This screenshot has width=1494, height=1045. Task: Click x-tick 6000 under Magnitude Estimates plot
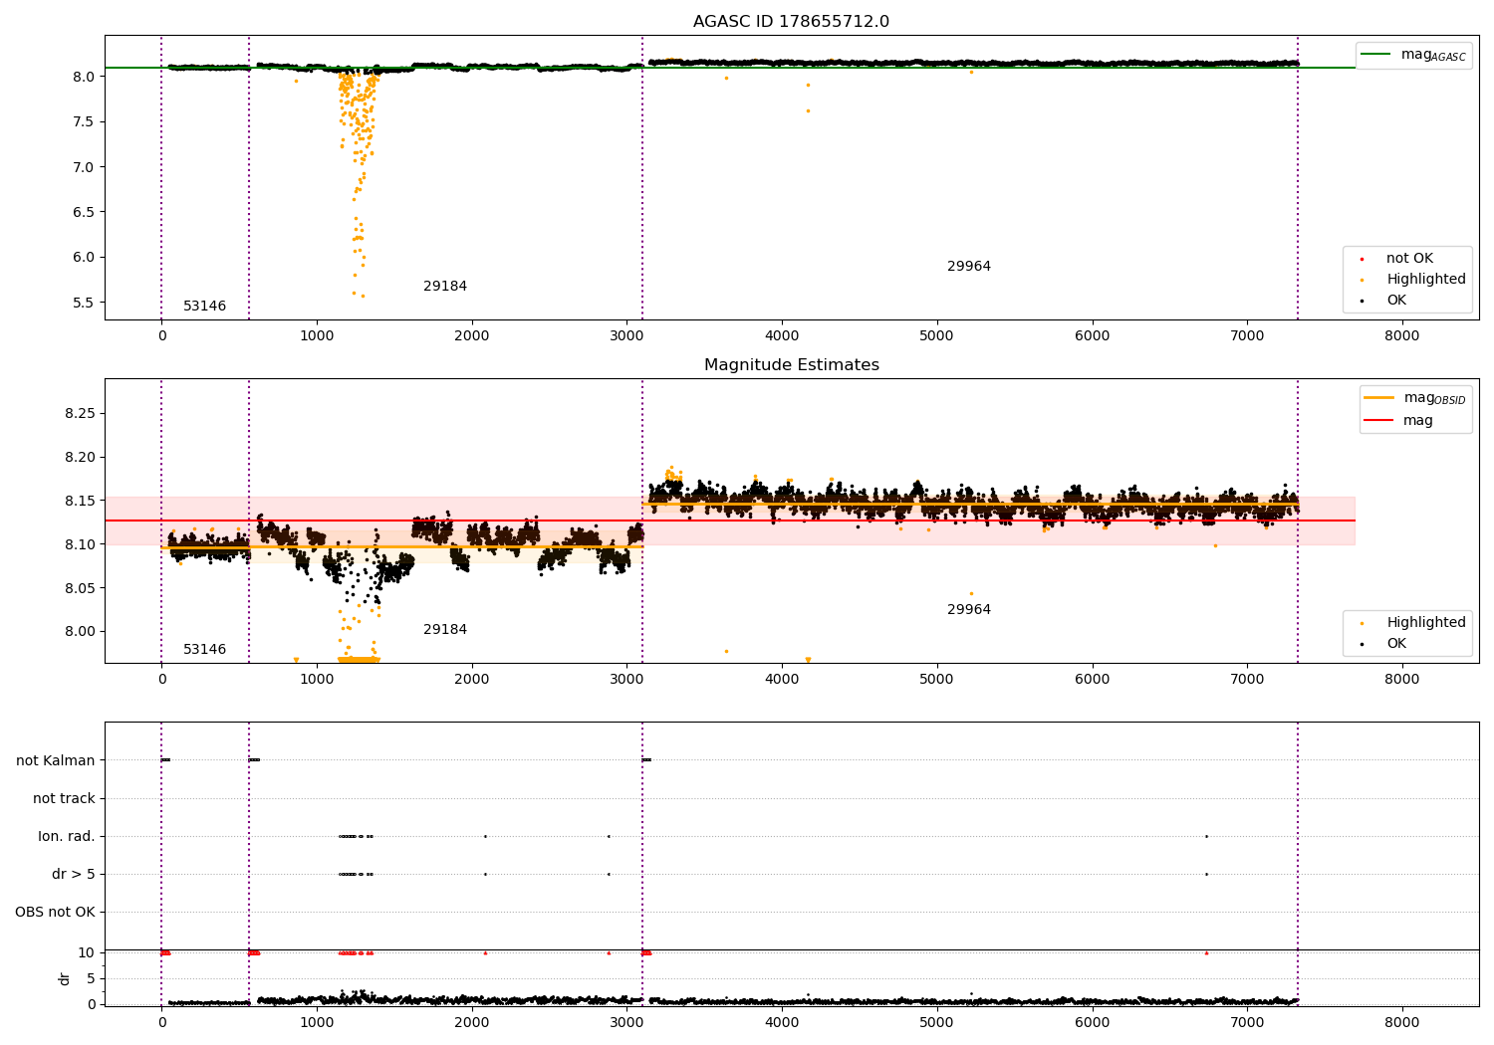pos(1093,680)
